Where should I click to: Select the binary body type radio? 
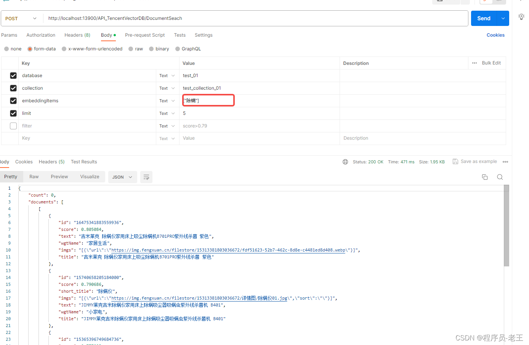point(151,49)
